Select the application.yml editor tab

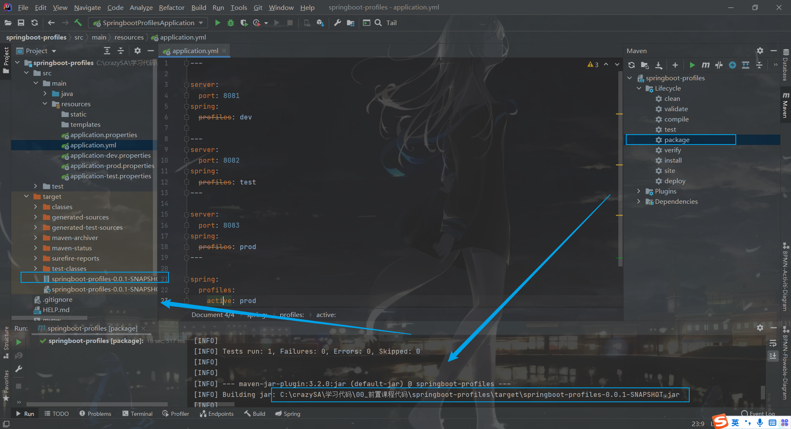195,51
